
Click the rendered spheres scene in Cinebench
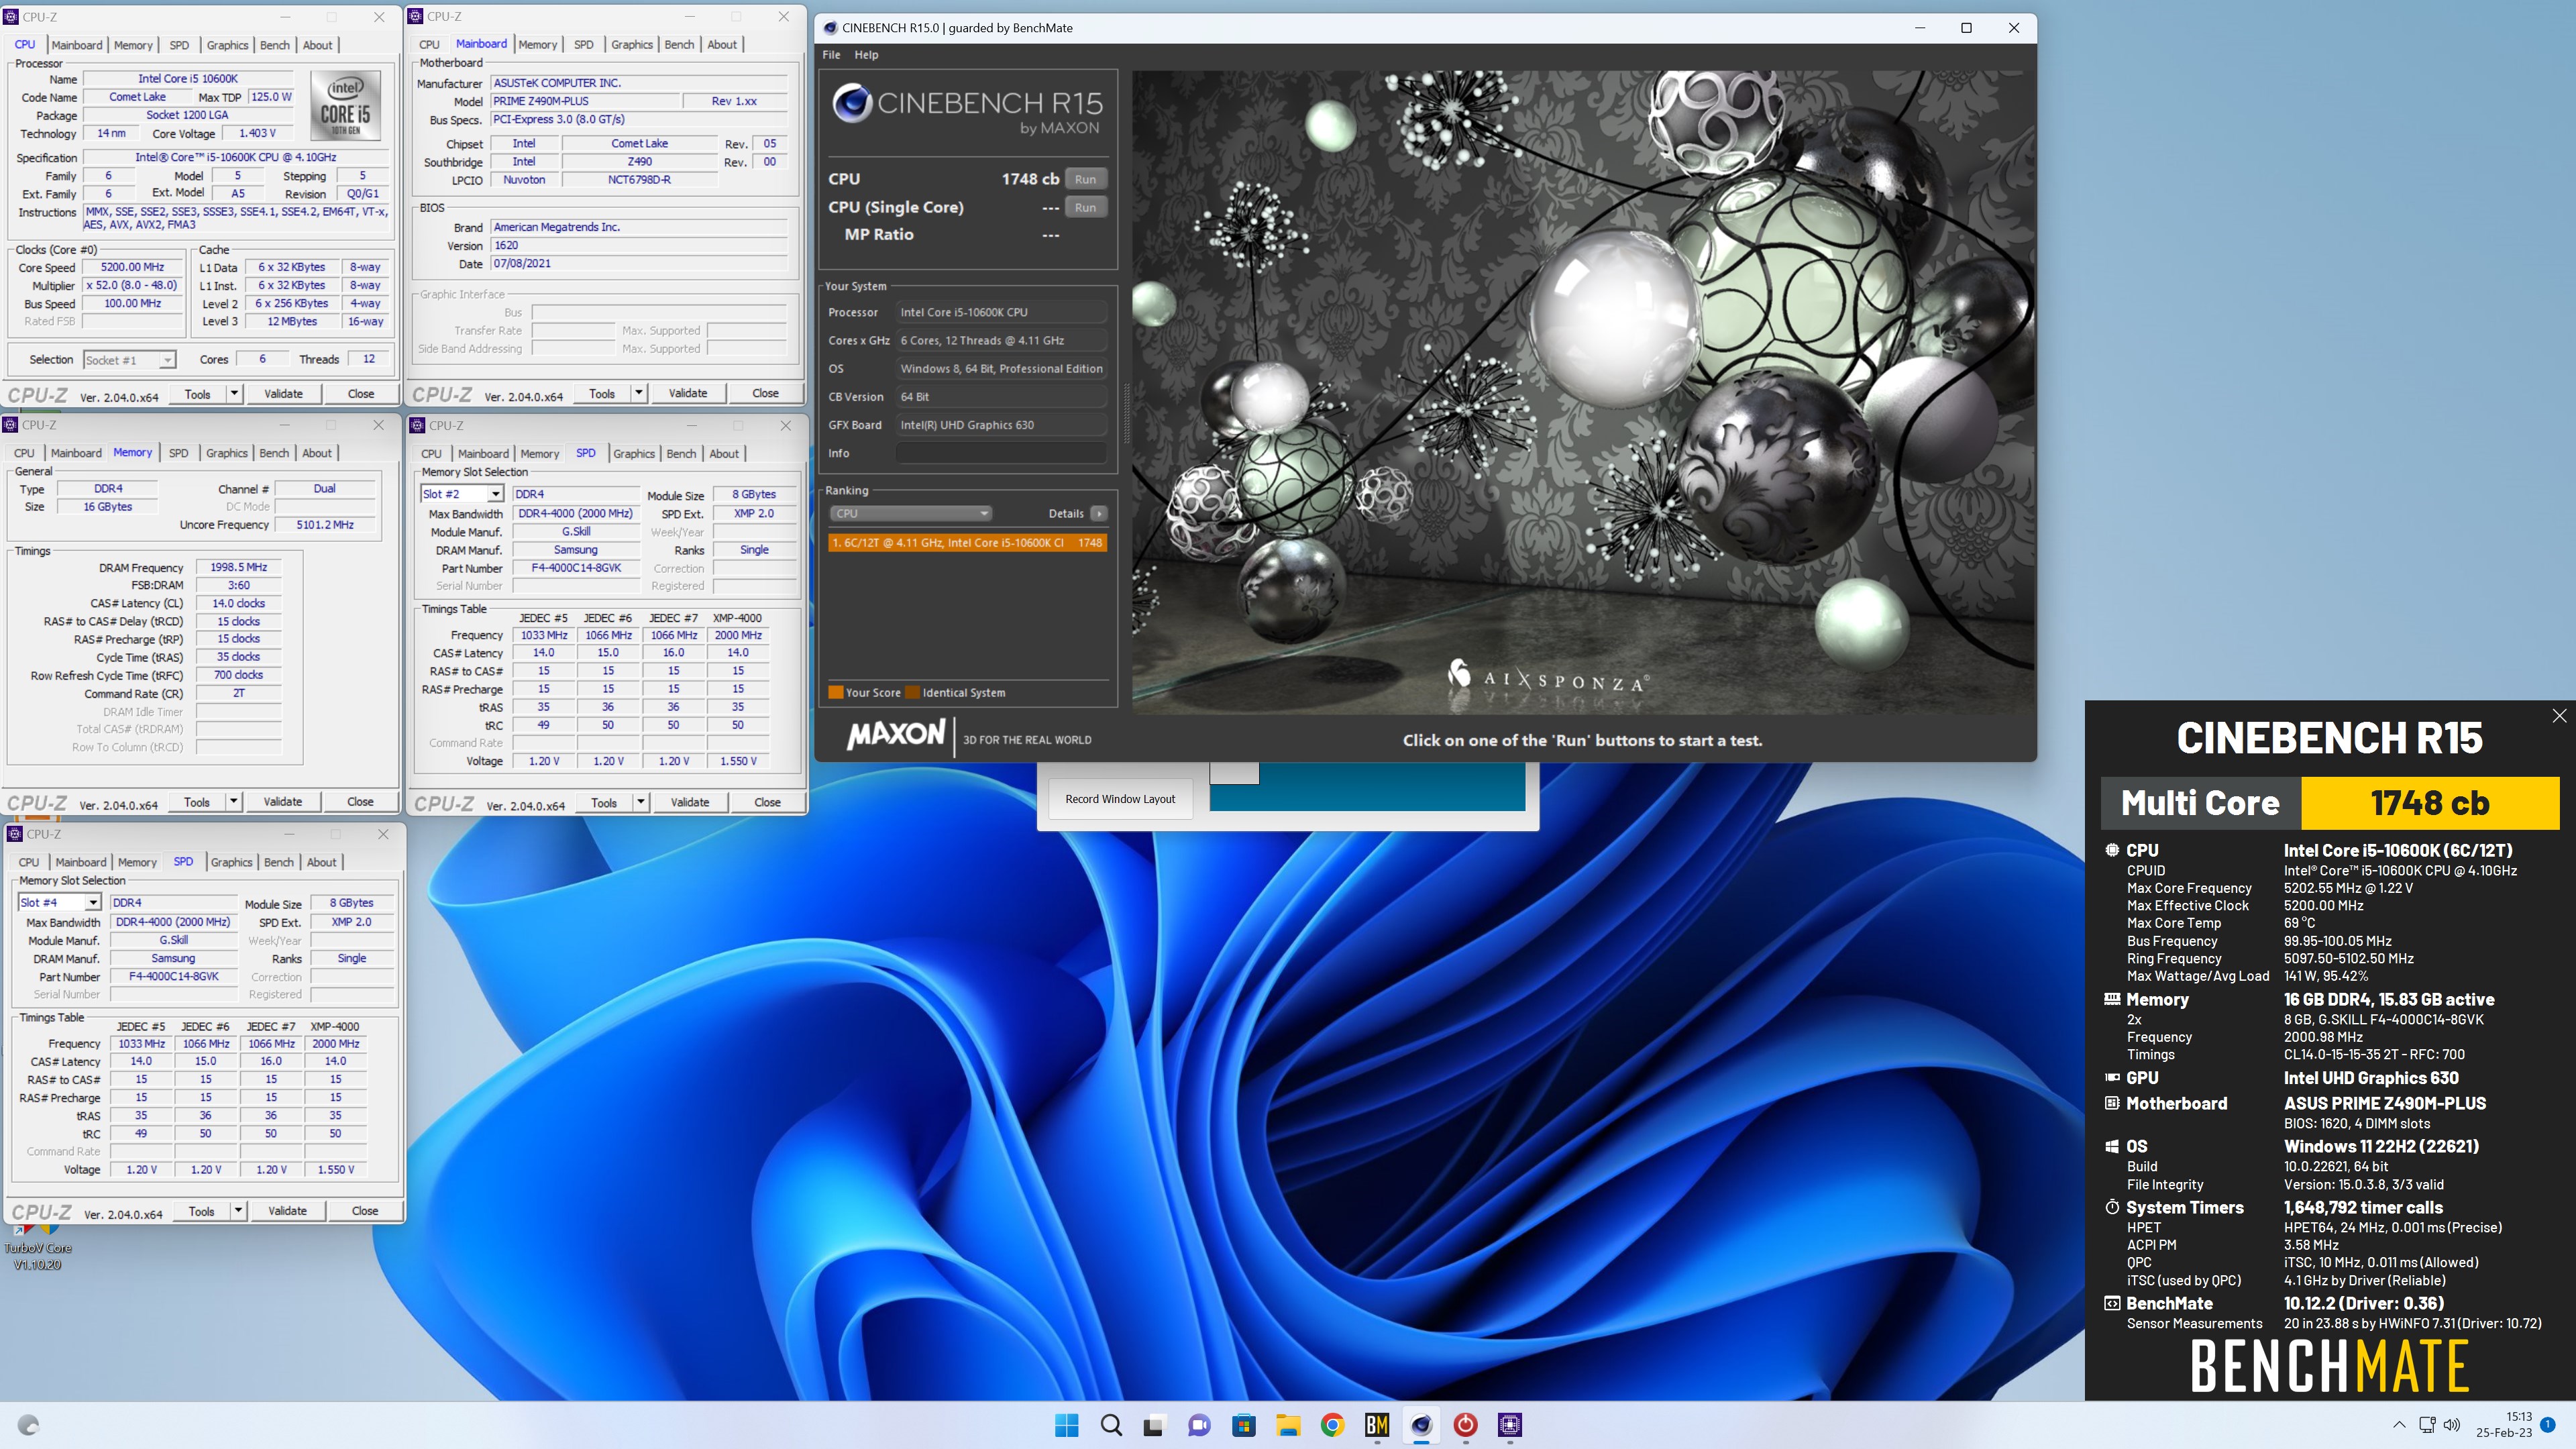[x=1582, y=392]
